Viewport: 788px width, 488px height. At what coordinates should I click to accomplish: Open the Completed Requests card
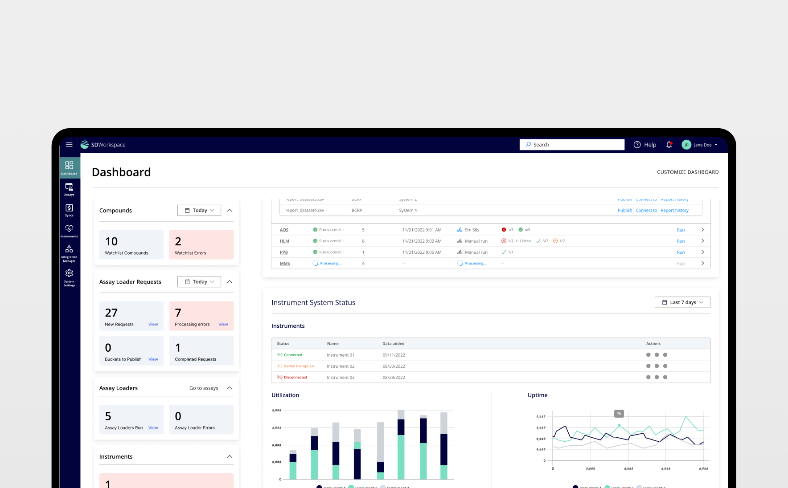(x=201, y=351)
